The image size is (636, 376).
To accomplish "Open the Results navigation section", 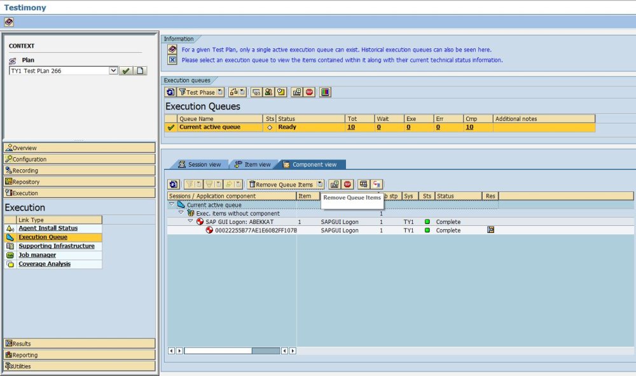I will coord(79,344).
